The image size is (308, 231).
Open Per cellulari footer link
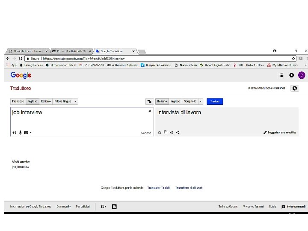83,207
